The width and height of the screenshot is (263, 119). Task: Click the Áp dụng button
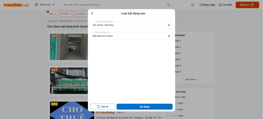pyautogui.click(x=144, y=107)
